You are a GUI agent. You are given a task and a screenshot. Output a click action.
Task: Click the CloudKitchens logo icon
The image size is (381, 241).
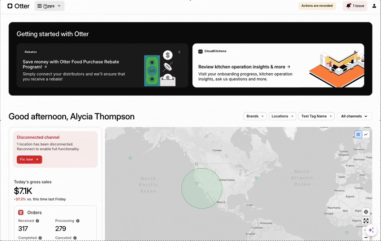[x=200, y=51]
